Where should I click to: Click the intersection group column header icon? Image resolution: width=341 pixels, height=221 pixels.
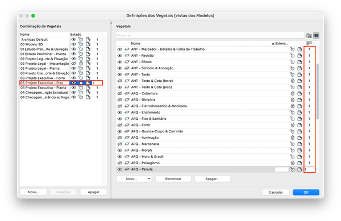click(x=309, y=43)
